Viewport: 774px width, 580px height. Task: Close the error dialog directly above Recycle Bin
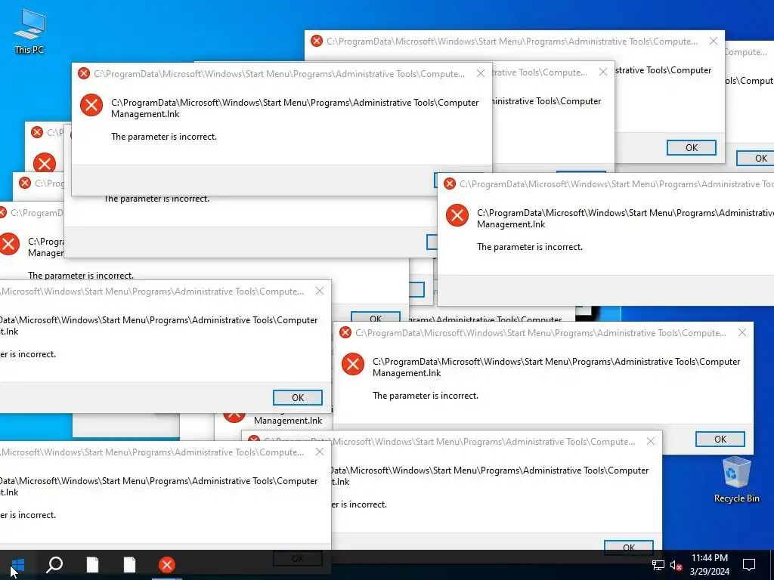[742, 333]
